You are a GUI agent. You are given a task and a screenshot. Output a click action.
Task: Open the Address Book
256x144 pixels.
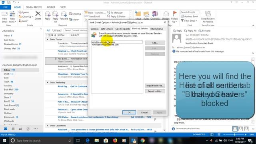click(x=189, y=16)
